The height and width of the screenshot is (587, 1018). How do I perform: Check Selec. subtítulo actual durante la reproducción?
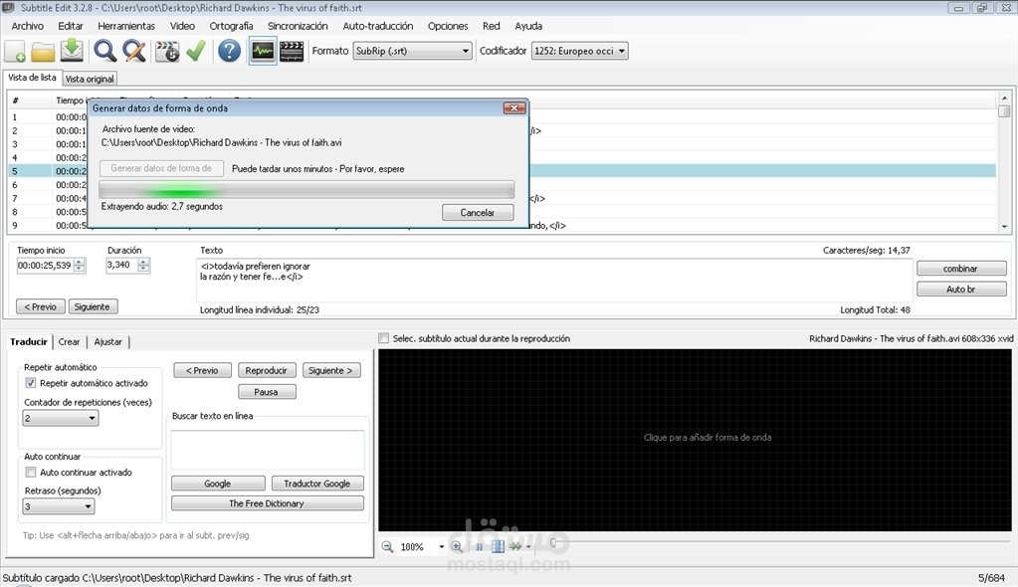(x=384, y=338)
